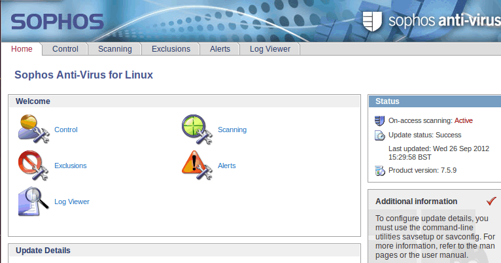Click the Status panel header
The height and width of the screenshot is (263, 501).
tap(435, 101)
